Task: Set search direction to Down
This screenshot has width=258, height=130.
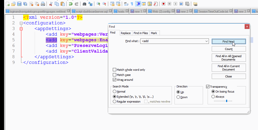Action: 178,97
